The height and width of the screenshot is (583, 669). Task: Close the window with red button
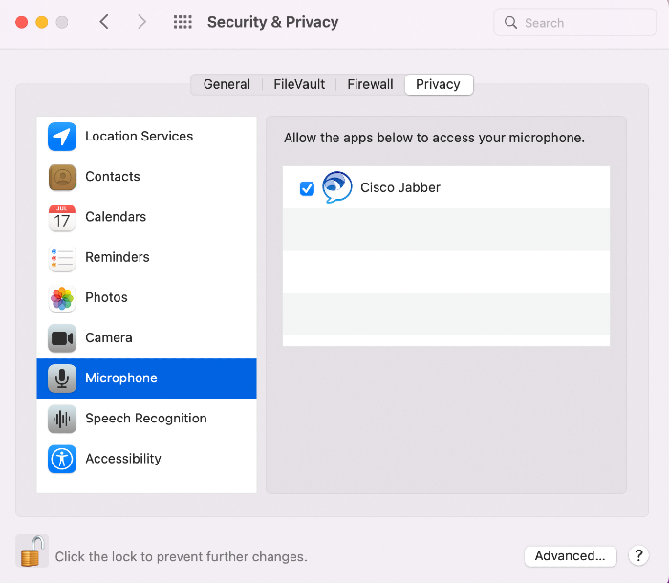pos(22,22)
